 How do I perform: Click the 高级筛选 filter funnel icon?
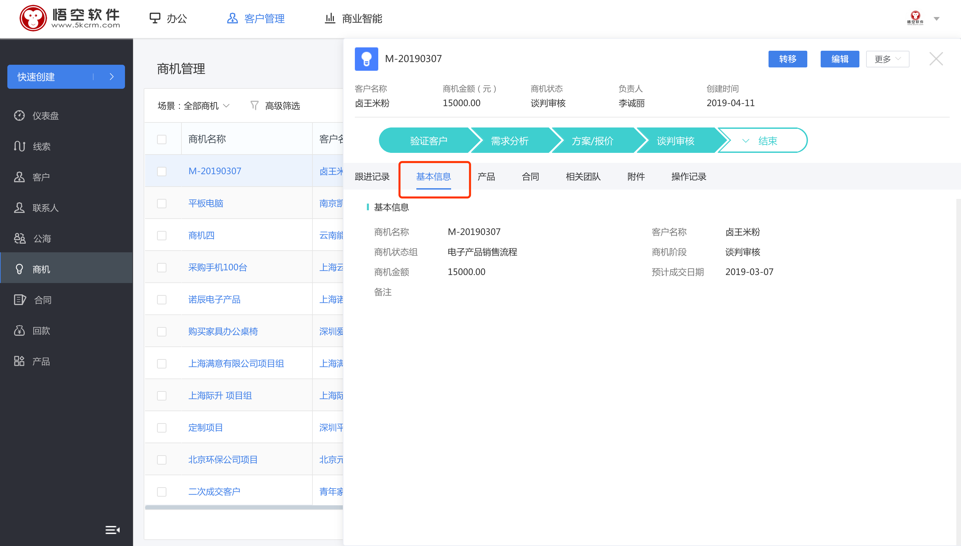click(254, 106)
